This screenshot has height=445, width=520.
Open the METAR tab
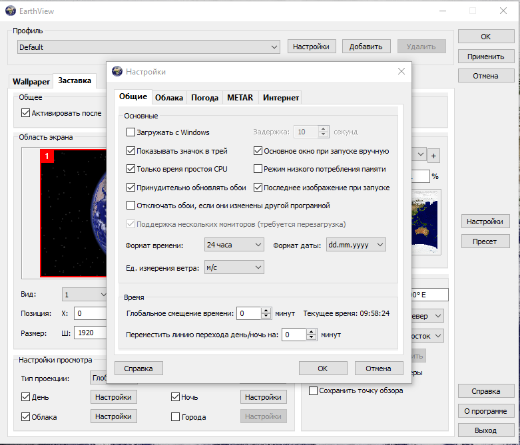tap(240, 98)
